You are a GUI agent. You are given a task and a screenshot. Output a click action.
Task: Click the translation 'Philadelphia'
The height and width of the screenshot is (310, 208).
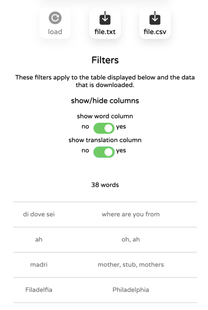coord(131,290)
